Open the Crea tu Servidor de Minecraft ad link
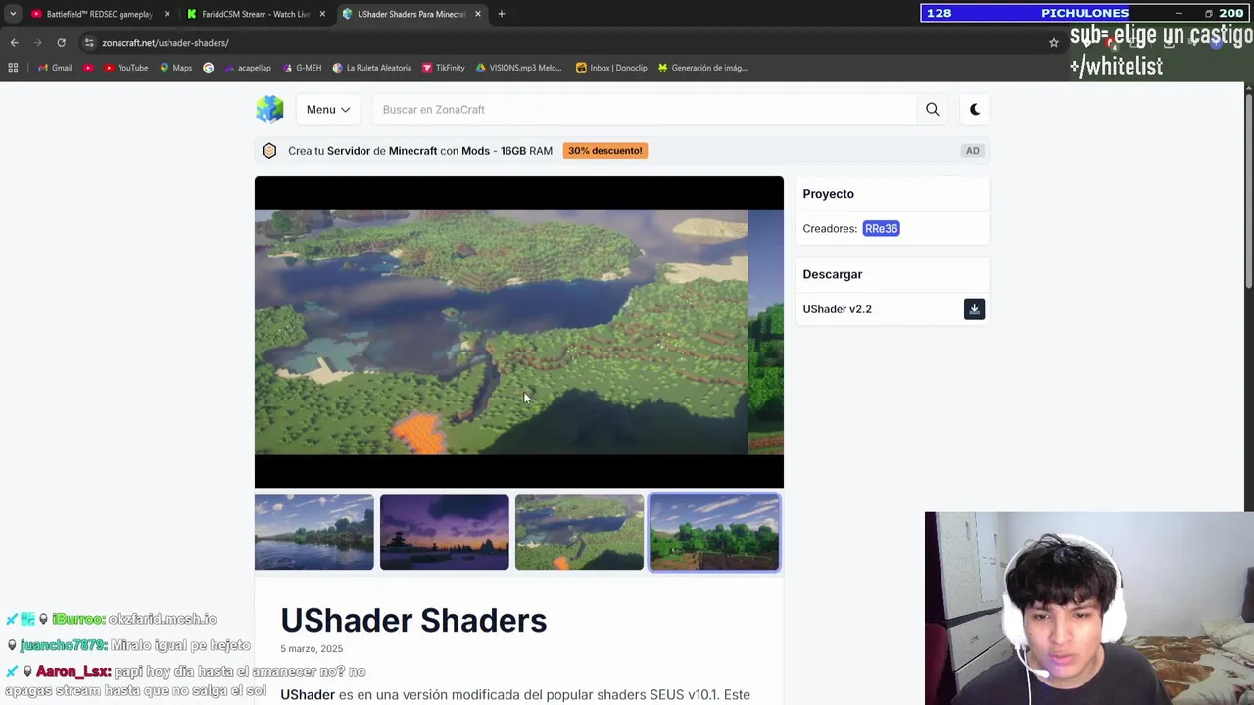The width and height of the screenshot is (1254, 705). coord(420,151)
